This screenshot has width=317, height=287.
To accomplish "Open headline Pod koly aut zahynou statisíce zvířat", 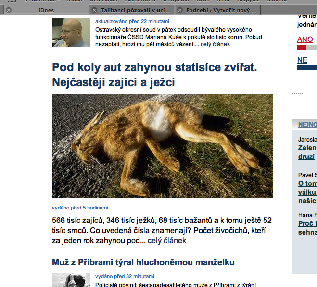I will click(154, 75).
